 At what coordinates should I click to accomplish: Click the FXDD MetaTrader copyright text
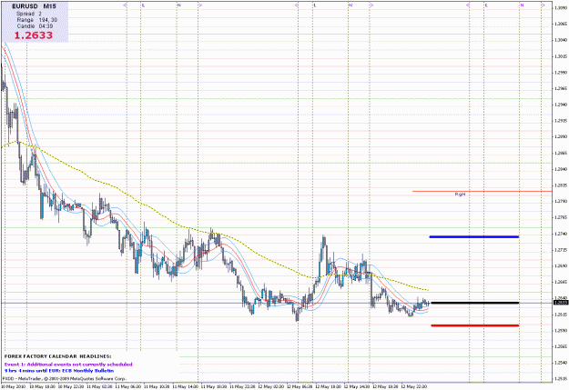point(64,379)
